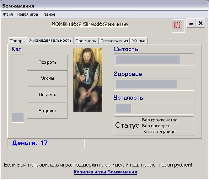Click the character portrait photo
This screenshot has height=180, width=209.
88,80
